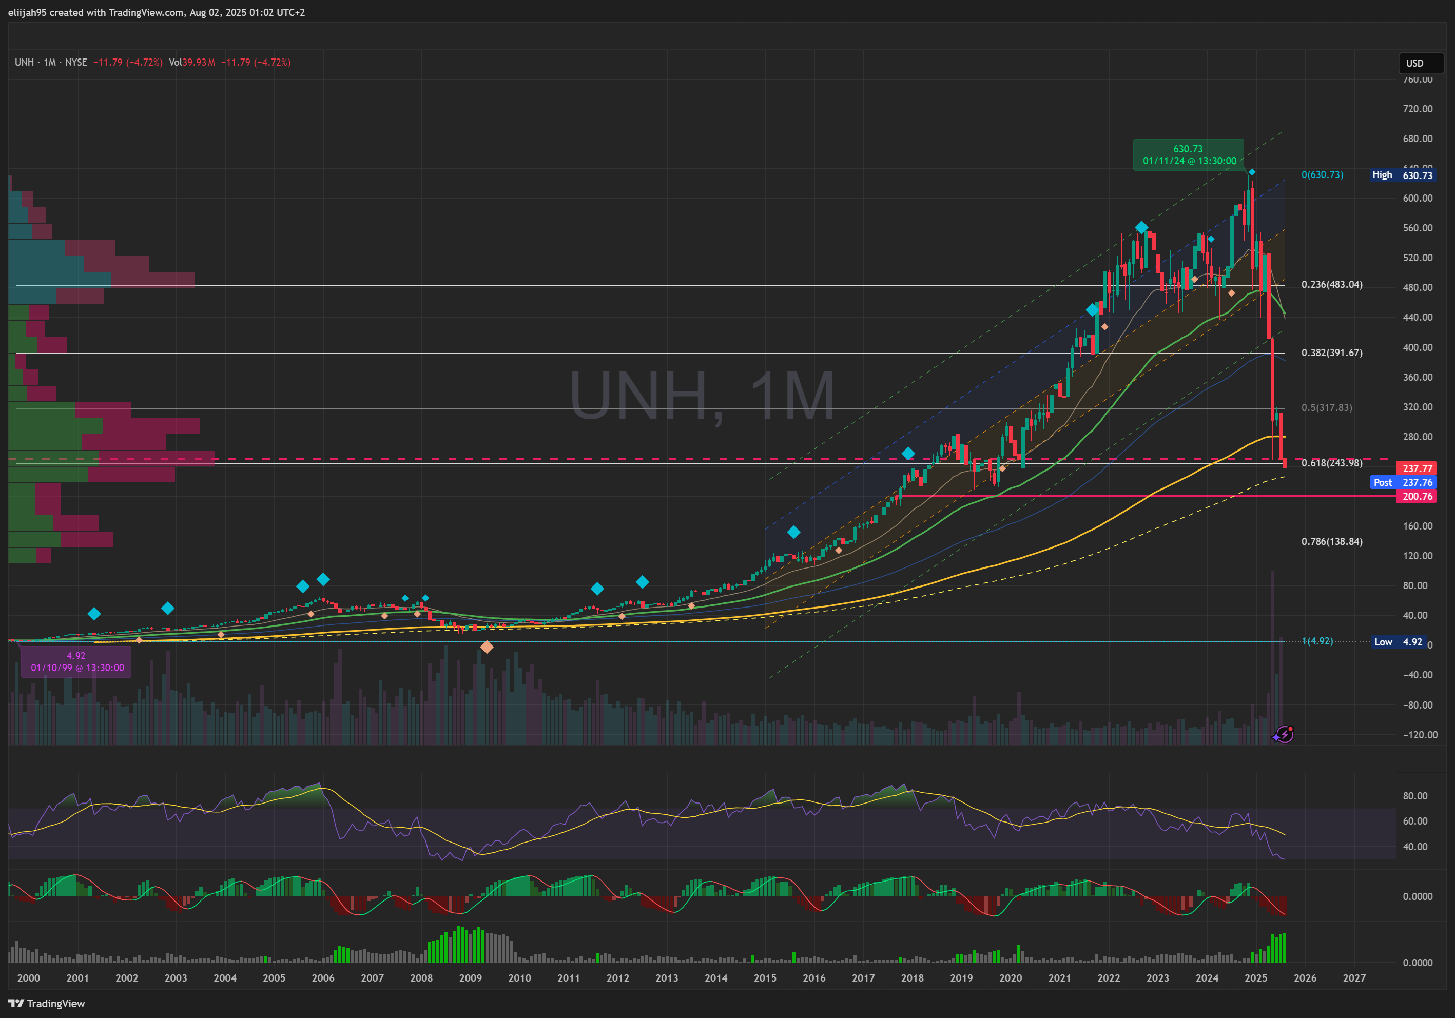The height and width of the screenshot is (1018, 1455).
Task: Click the 280.00 price axis value
Action: pyautogui.click(x=1418, y=437)
